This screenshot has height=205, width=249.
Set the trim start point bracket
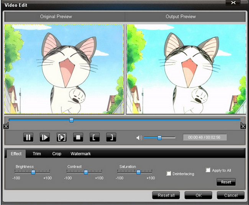pos(95,137)
